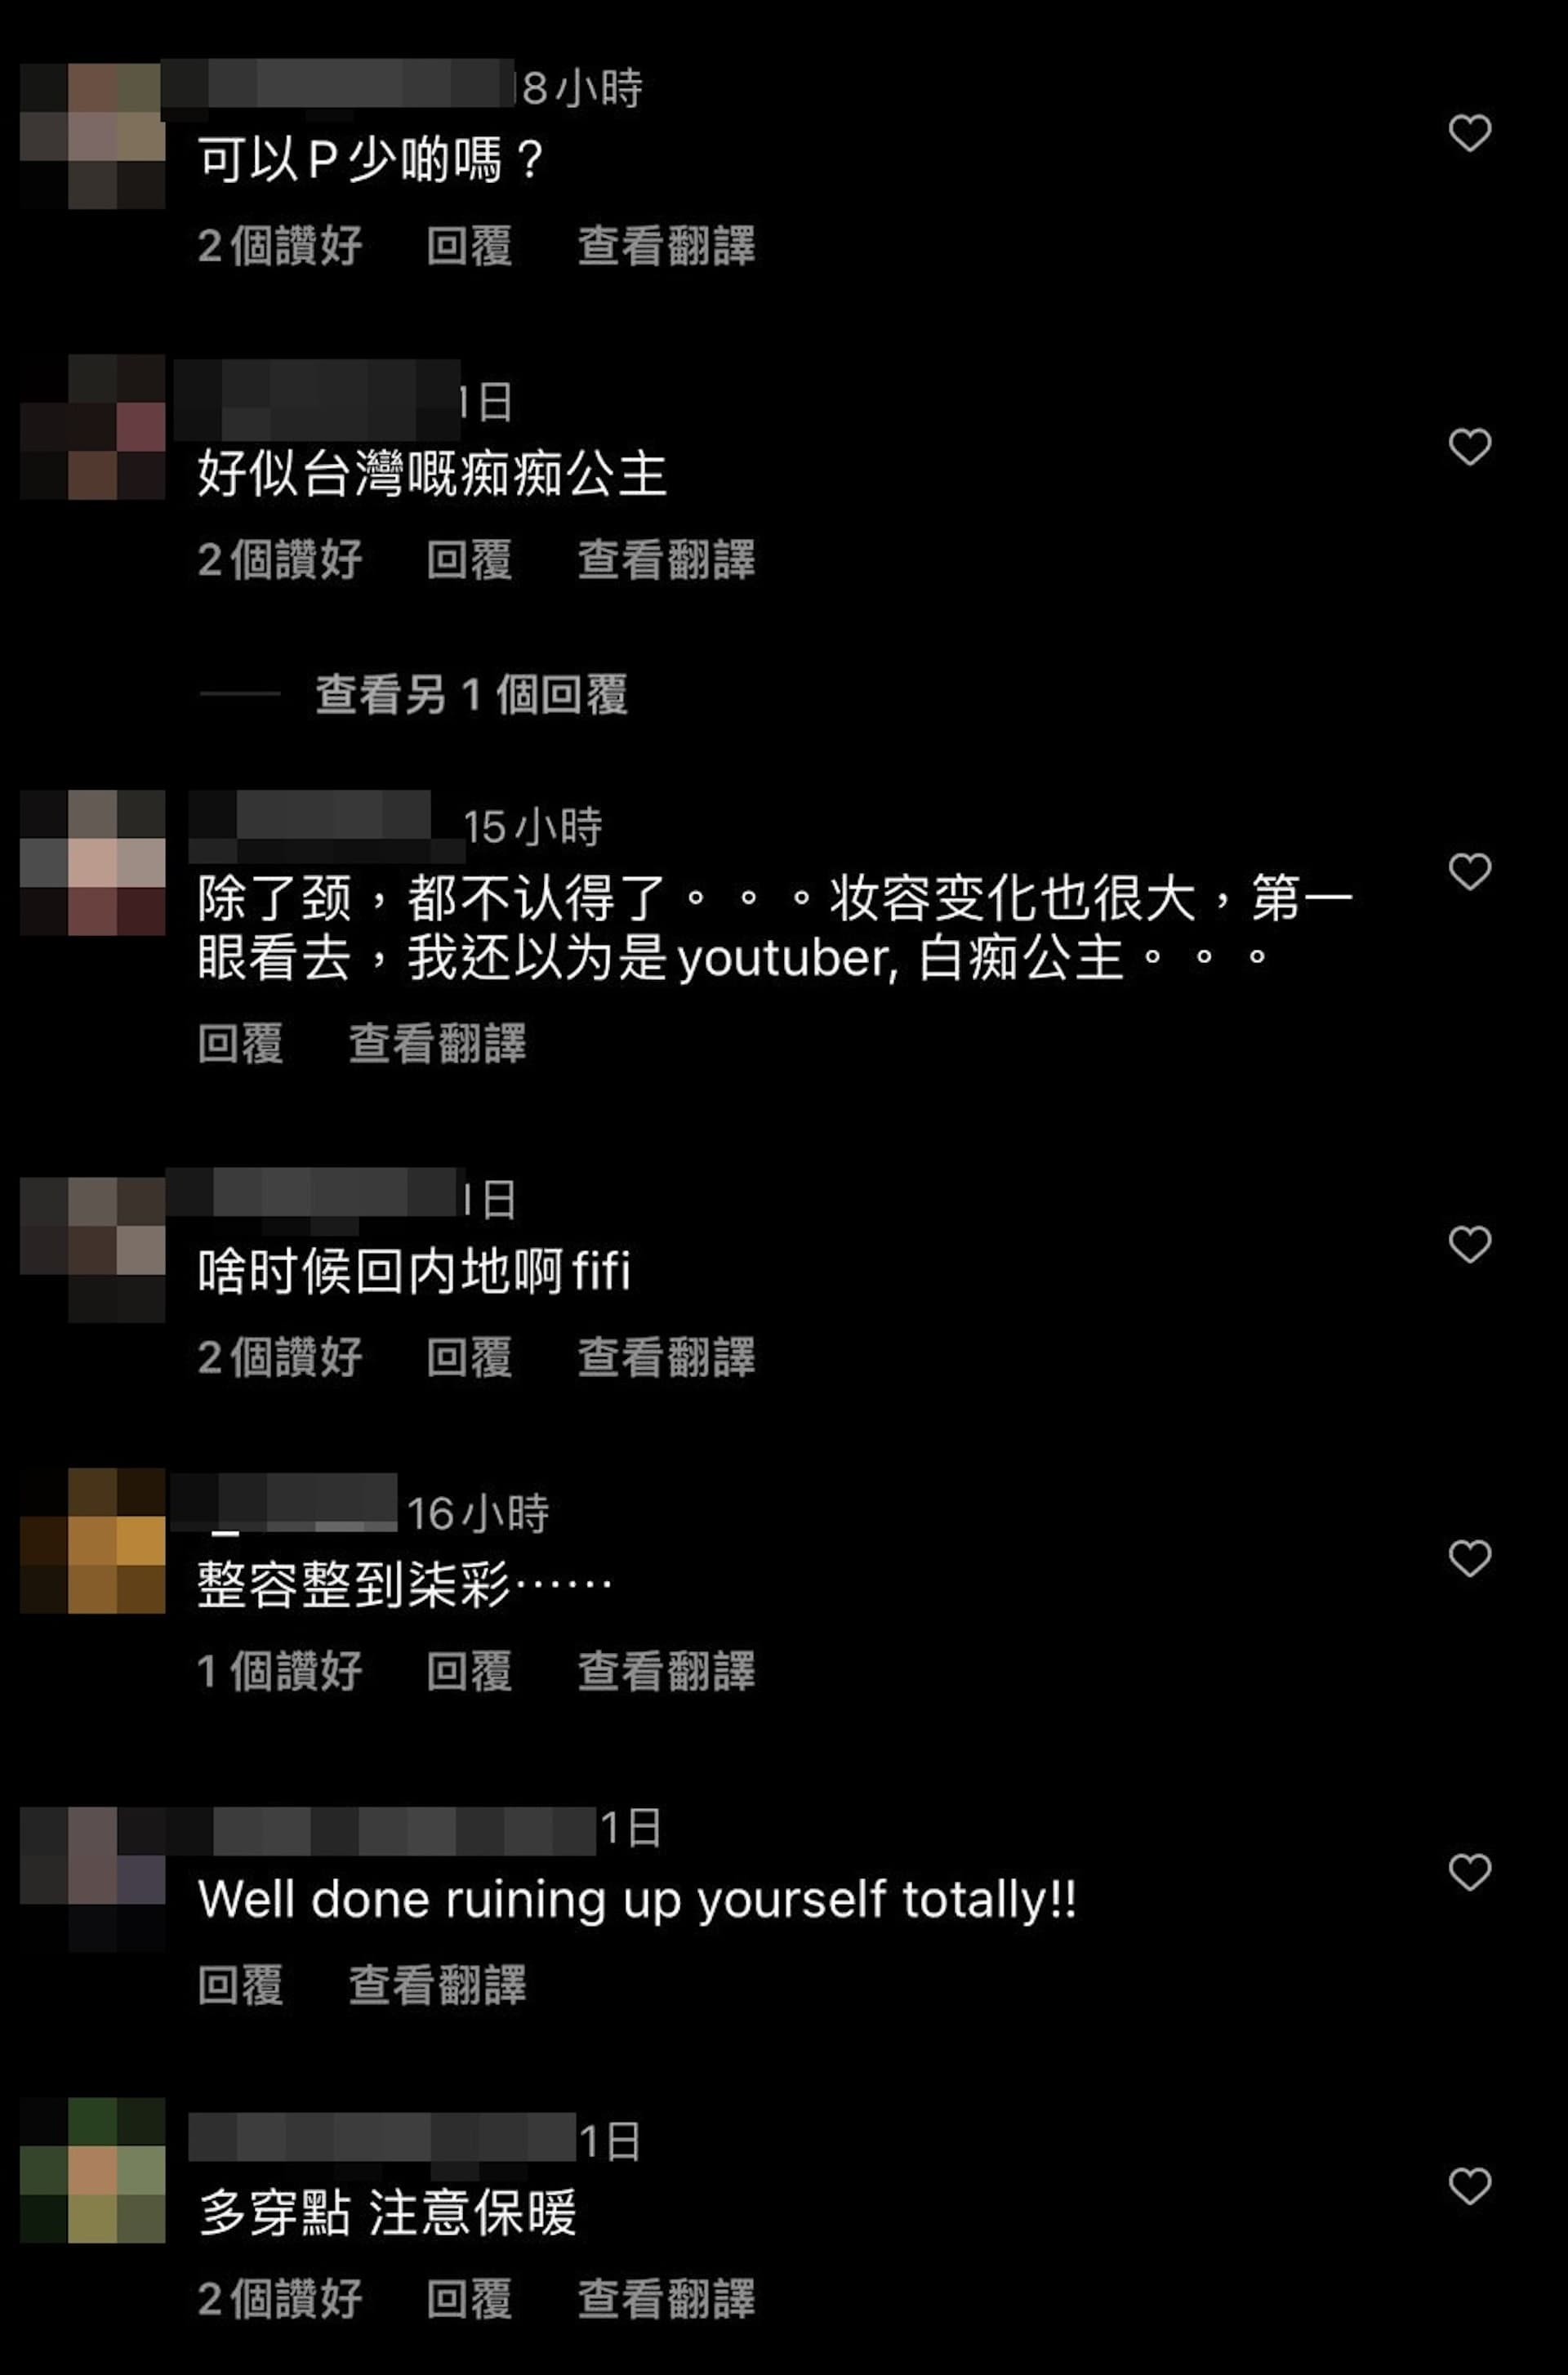Reply to '好似台灣嘅痴痴公主' comment

click(x=469, y=560)
